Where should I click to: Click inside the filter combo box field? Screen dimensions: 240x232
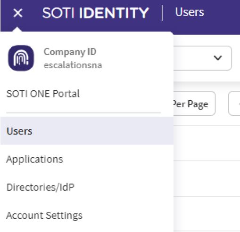click(x=202, y=58)
